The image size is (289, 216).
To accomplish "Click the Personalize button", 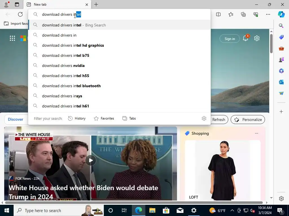I will tap(248, 120).
